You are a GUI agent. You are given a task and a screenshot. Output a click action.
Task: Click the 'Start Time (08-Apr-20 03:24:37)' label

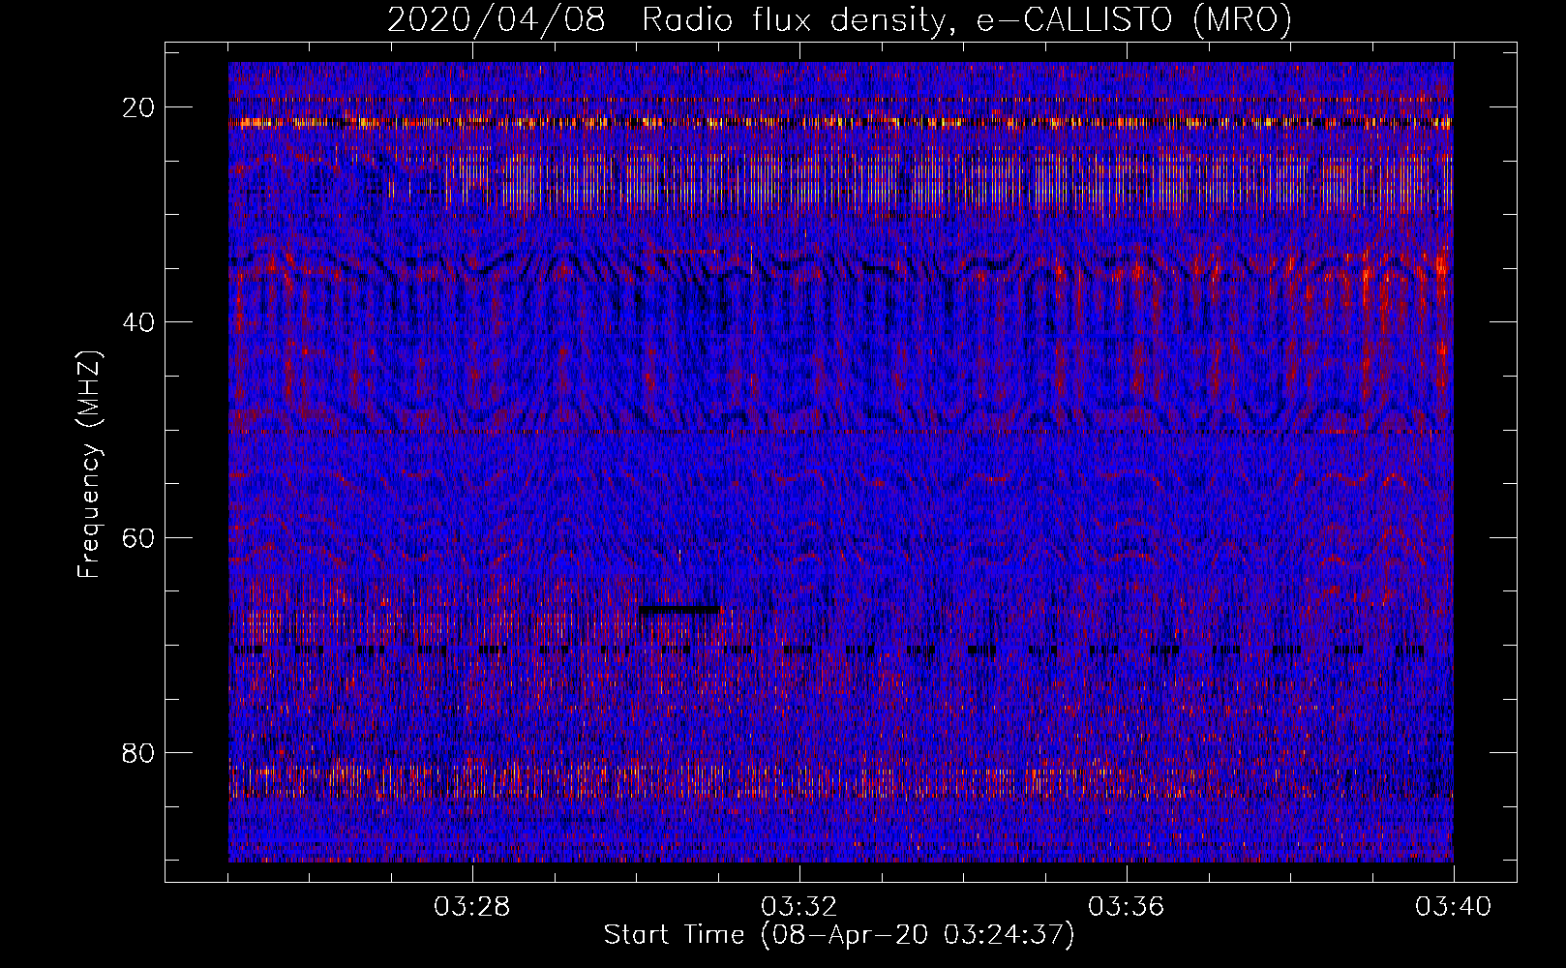click(839, 935)
